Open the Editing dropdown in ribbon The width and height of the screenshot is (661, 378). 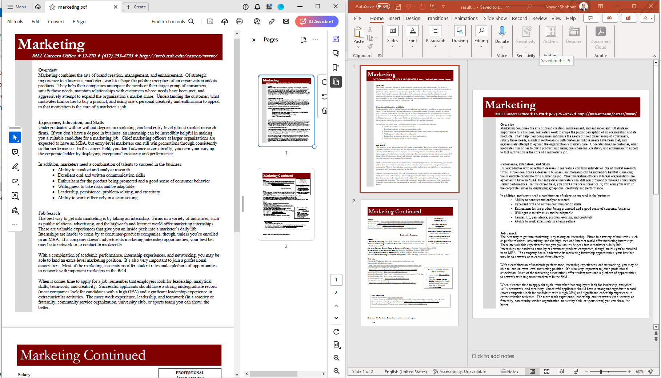(x=481, y=46)
